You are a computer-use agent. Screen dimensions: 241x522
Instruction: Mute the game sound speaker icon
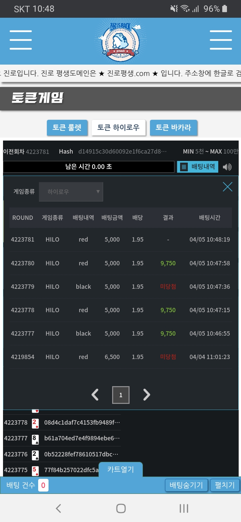227,167
